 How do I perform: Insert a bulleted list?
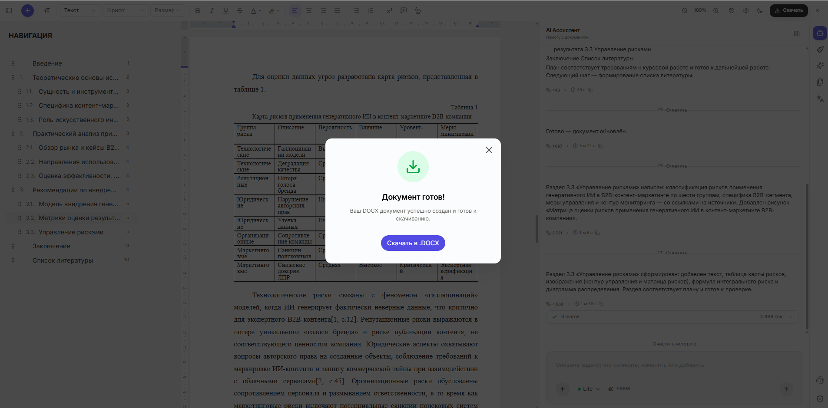click(356, 10)
